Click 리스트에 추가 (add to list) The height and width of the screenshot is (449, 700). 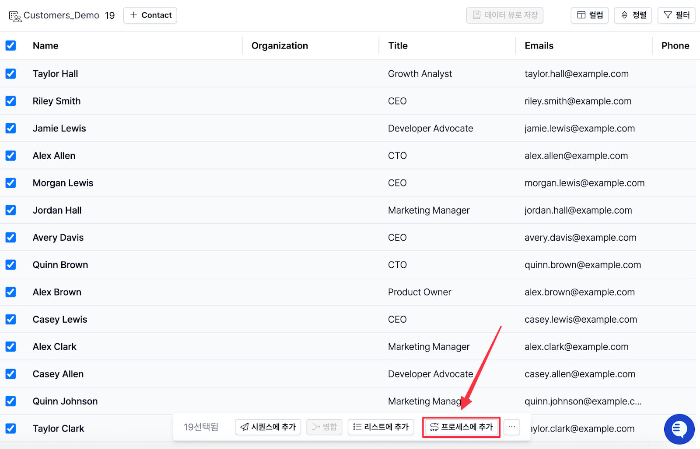coord(381,427)
